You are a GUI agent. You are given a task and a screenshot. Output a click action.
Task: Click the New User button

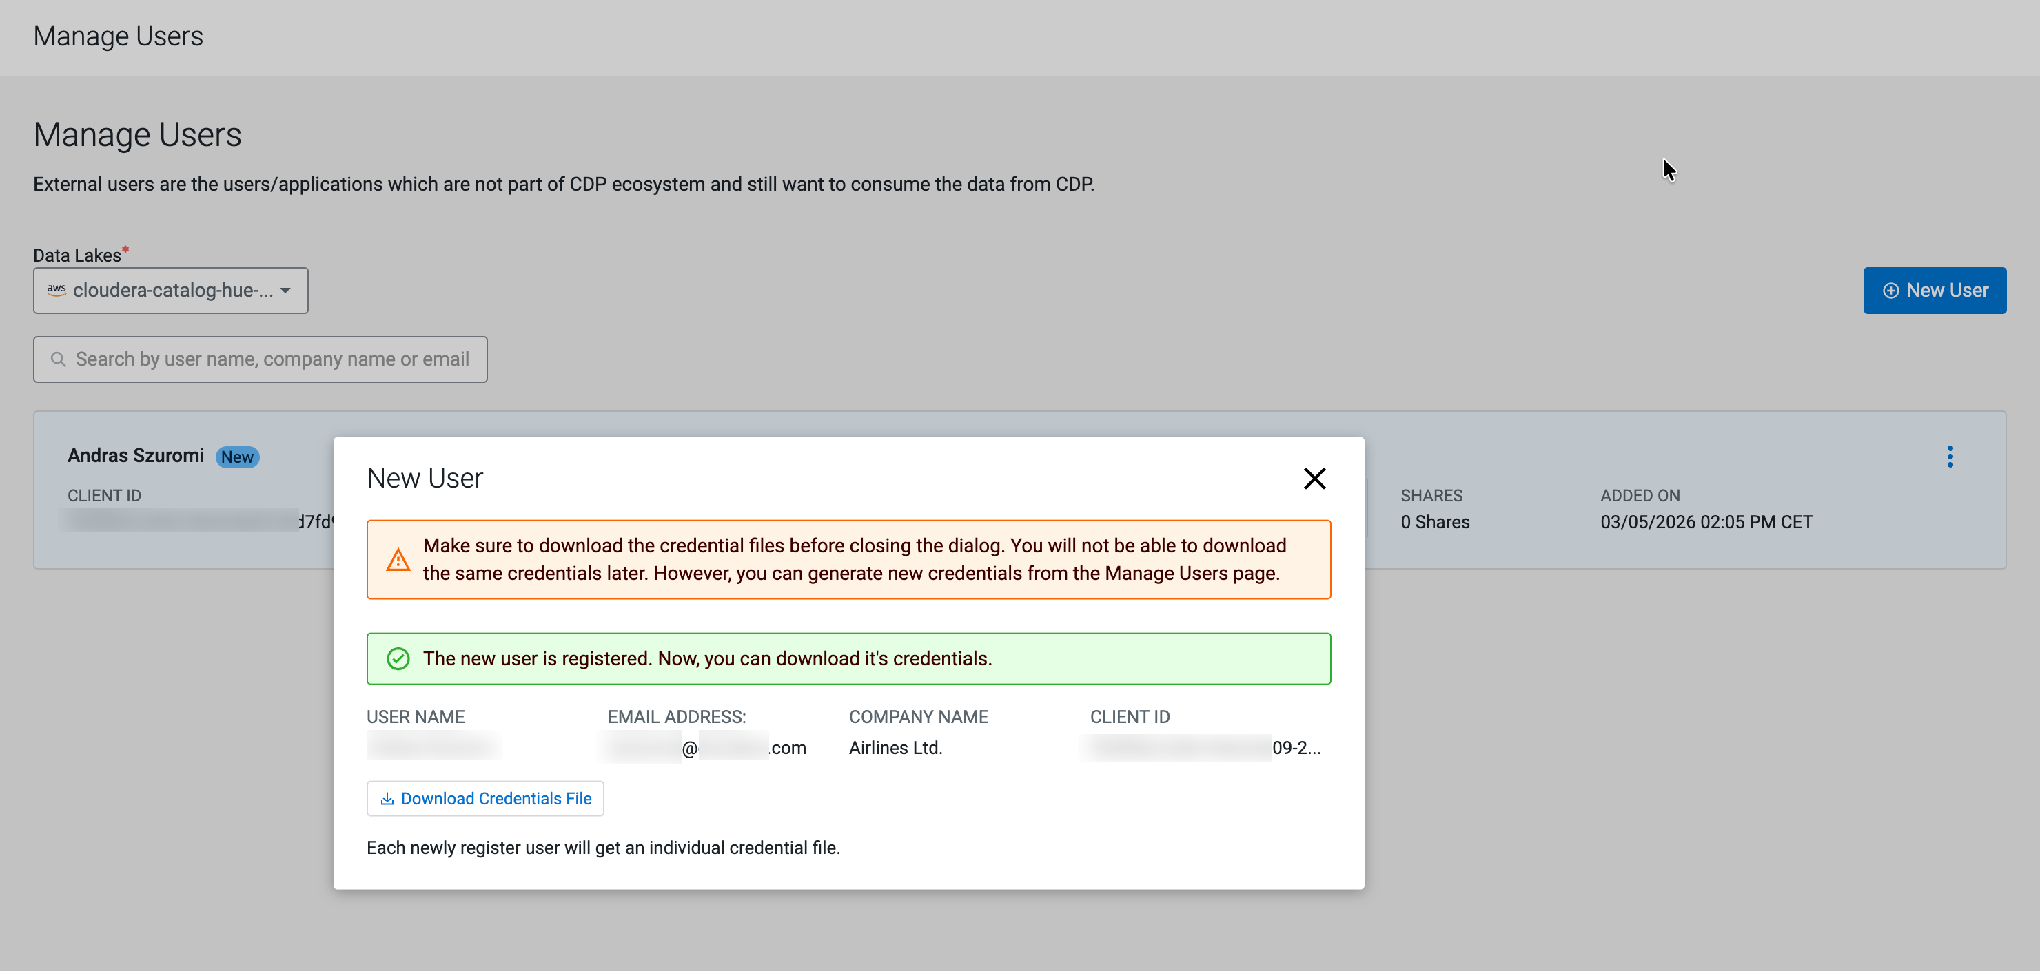(x=1934, y=291)
